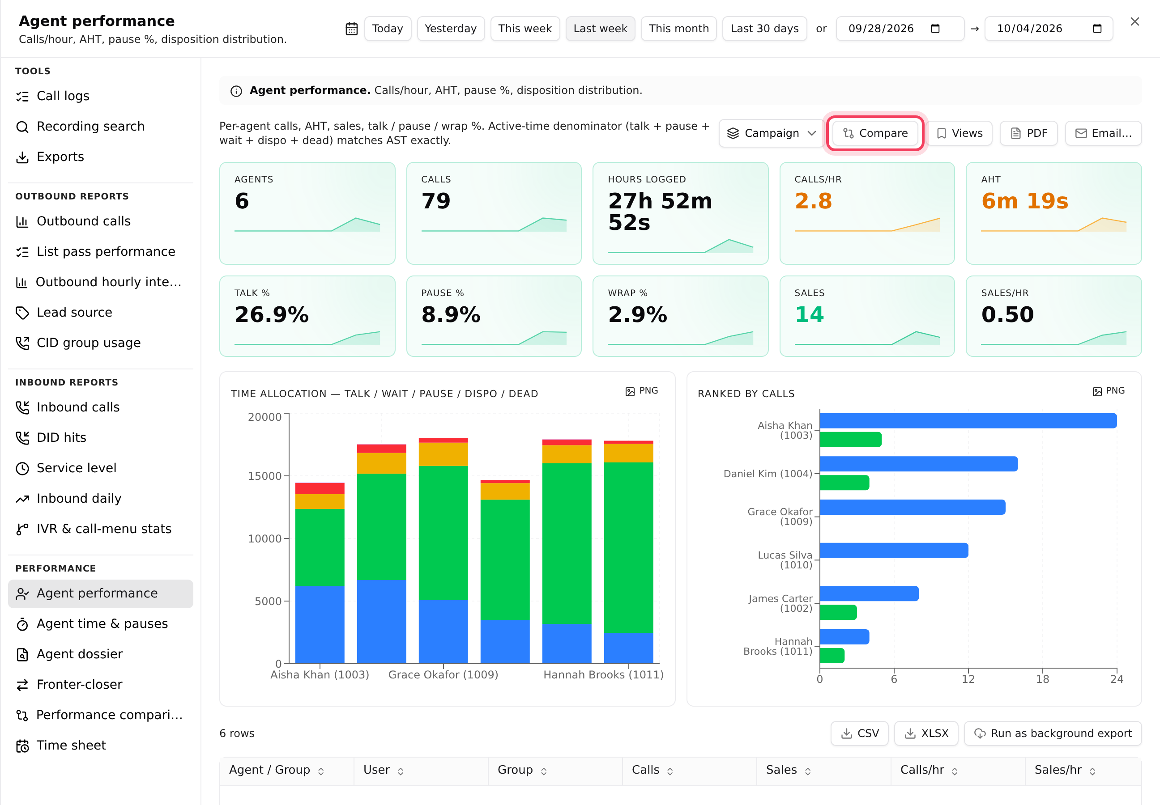Viewport: 1160px width, 805px height.
Task: Click the Performance comparison icon in the sidebar
Action: (22, 715)
